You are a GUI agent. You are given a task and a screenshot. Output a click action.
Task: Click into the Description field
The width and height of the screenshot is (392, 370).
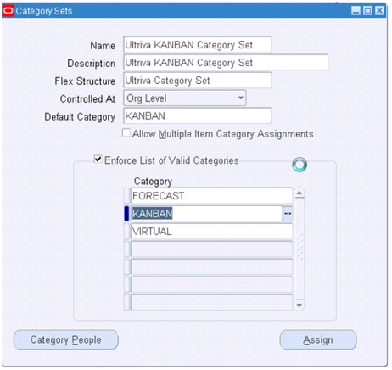pos(226,62)
